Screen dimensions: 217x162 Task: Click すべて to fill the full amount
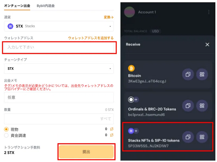[x=106, y=119]
